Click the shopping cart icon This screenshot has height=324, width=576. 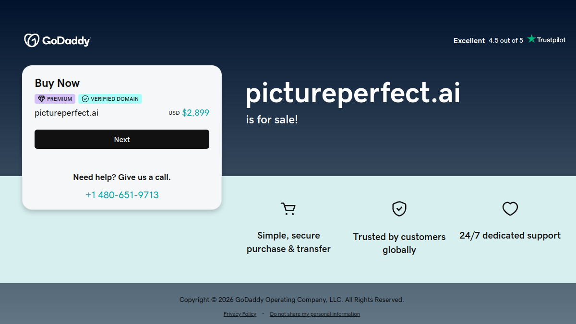click(x=288, y=209)
